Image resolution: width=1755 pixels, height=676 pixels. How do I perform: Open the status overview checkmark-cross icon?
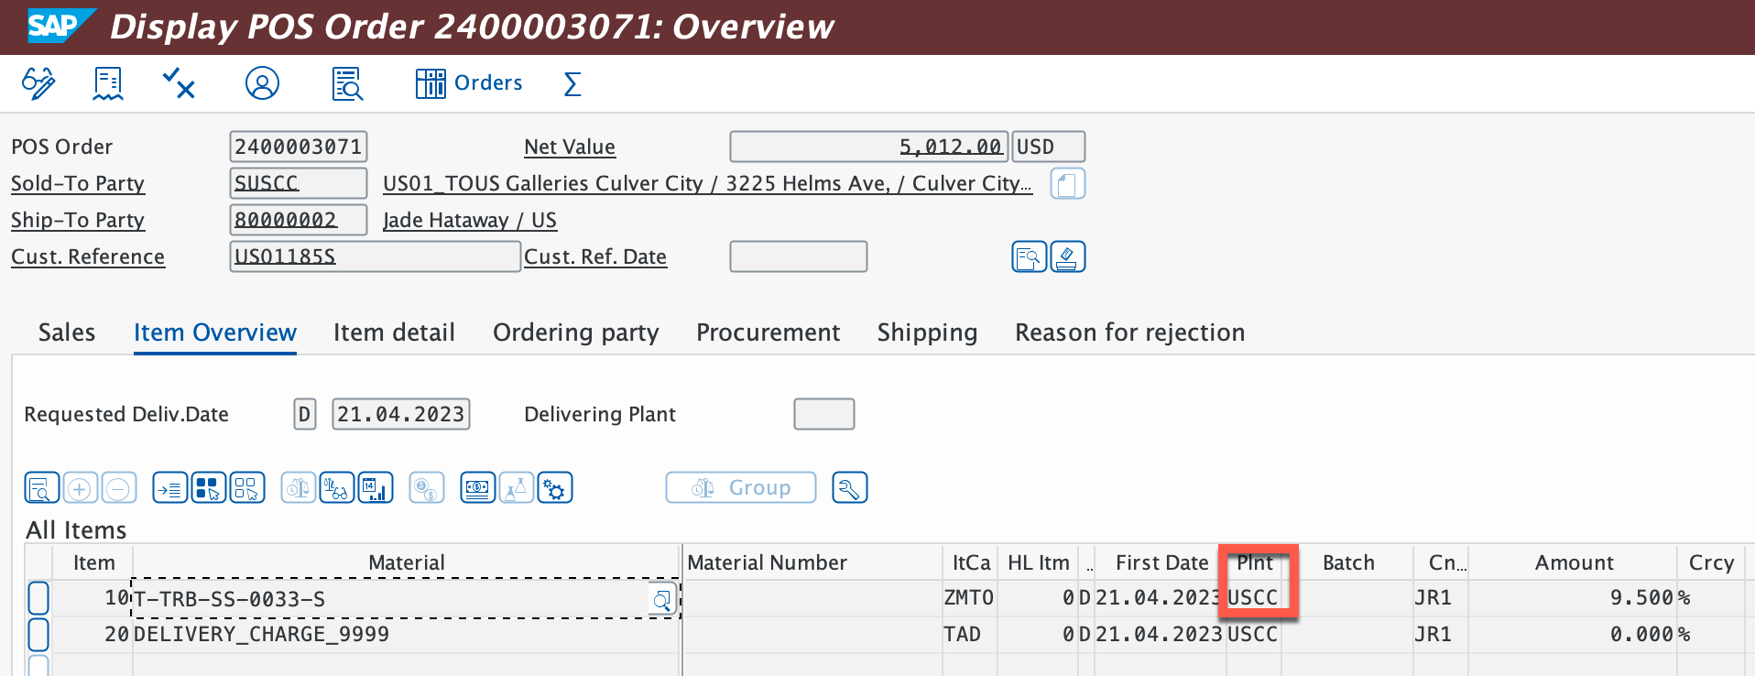click(x=179, y=83)
